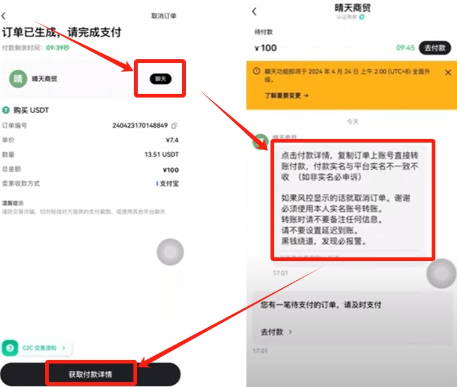The image size is (457, 387).
Task: Tap the floating assist circle on order screen
Action: click(170, 252)
